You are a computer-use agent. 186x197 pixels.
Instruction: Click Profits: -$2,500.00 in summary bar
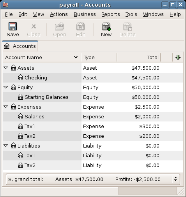(138, 179)
